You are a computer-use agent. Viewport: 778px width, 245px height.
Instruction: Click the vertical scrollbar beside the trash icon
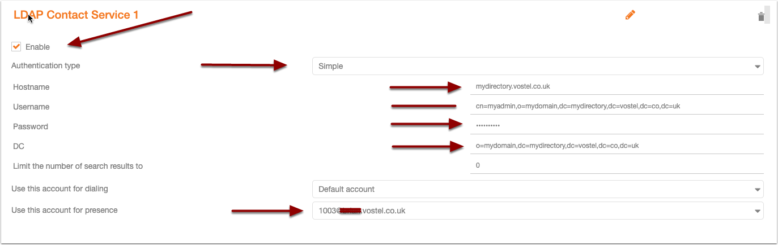click(768, 14)
